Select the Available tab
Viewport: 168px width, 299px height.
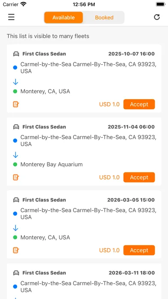[x=63, y=18]
